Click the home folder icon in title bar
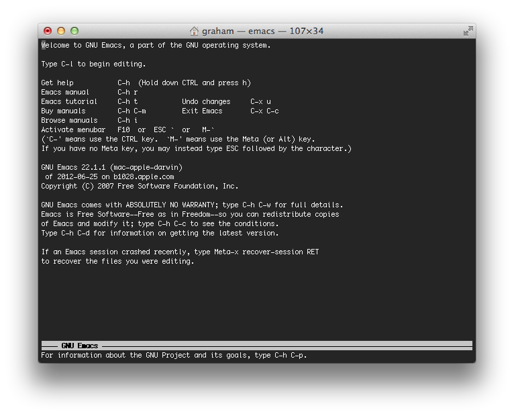 point(194,31)
